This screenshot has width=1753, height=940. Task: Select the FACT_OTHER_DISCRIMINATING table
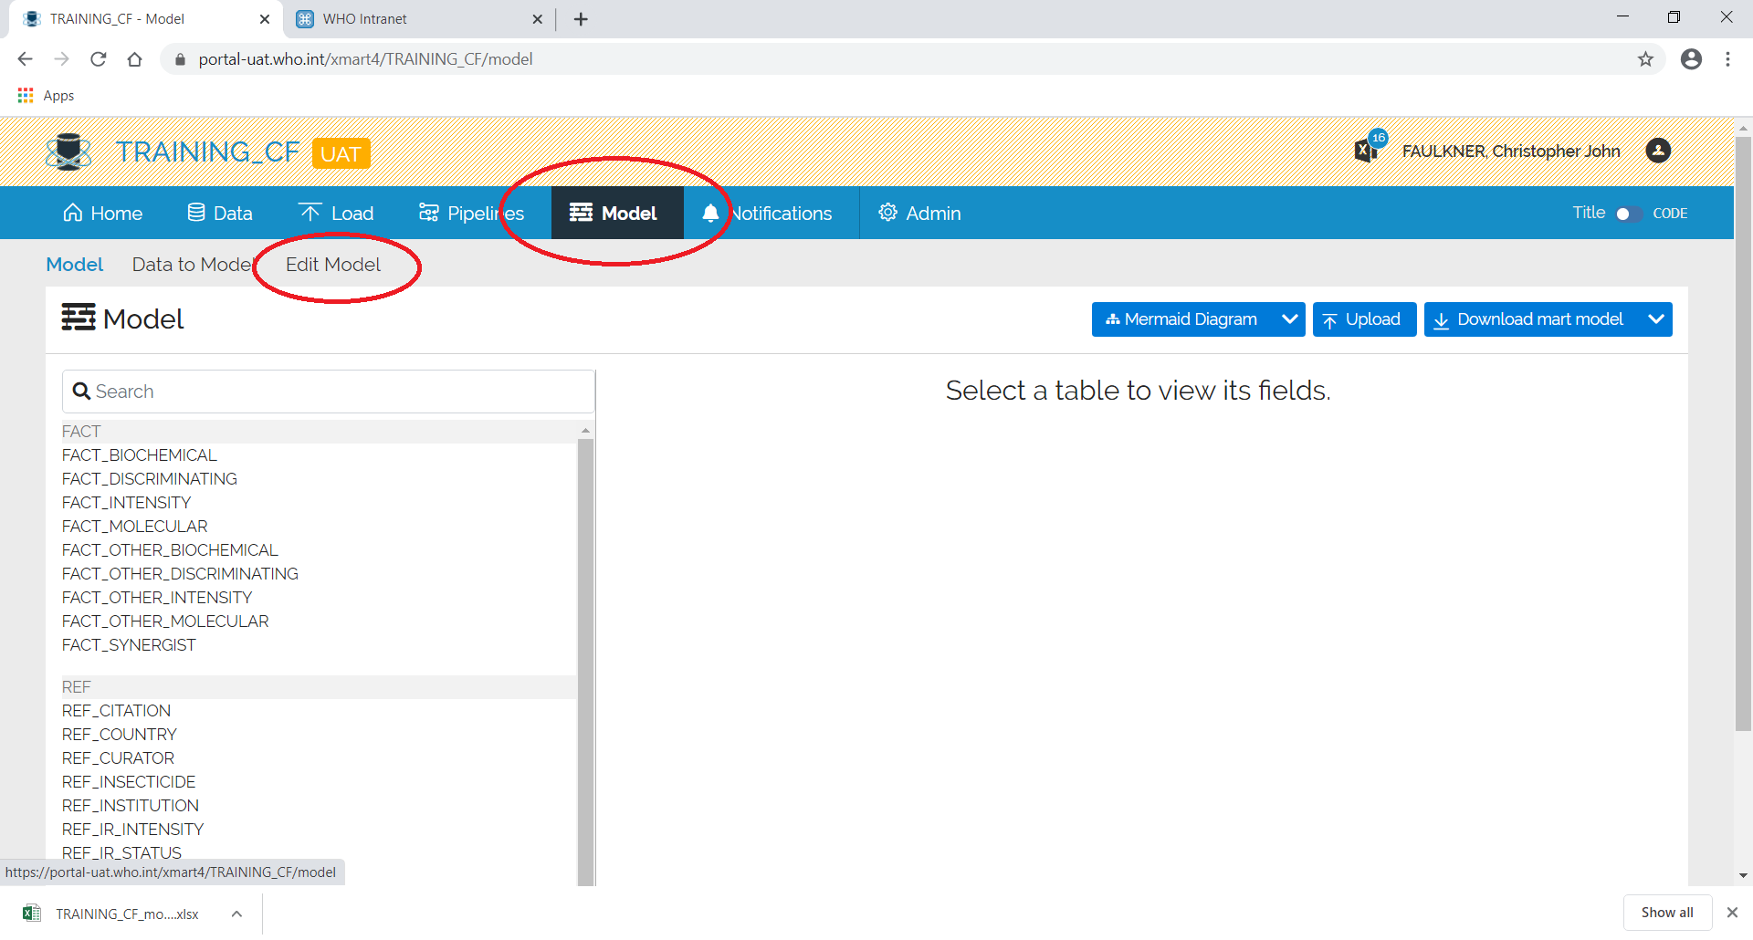[180, 574]
